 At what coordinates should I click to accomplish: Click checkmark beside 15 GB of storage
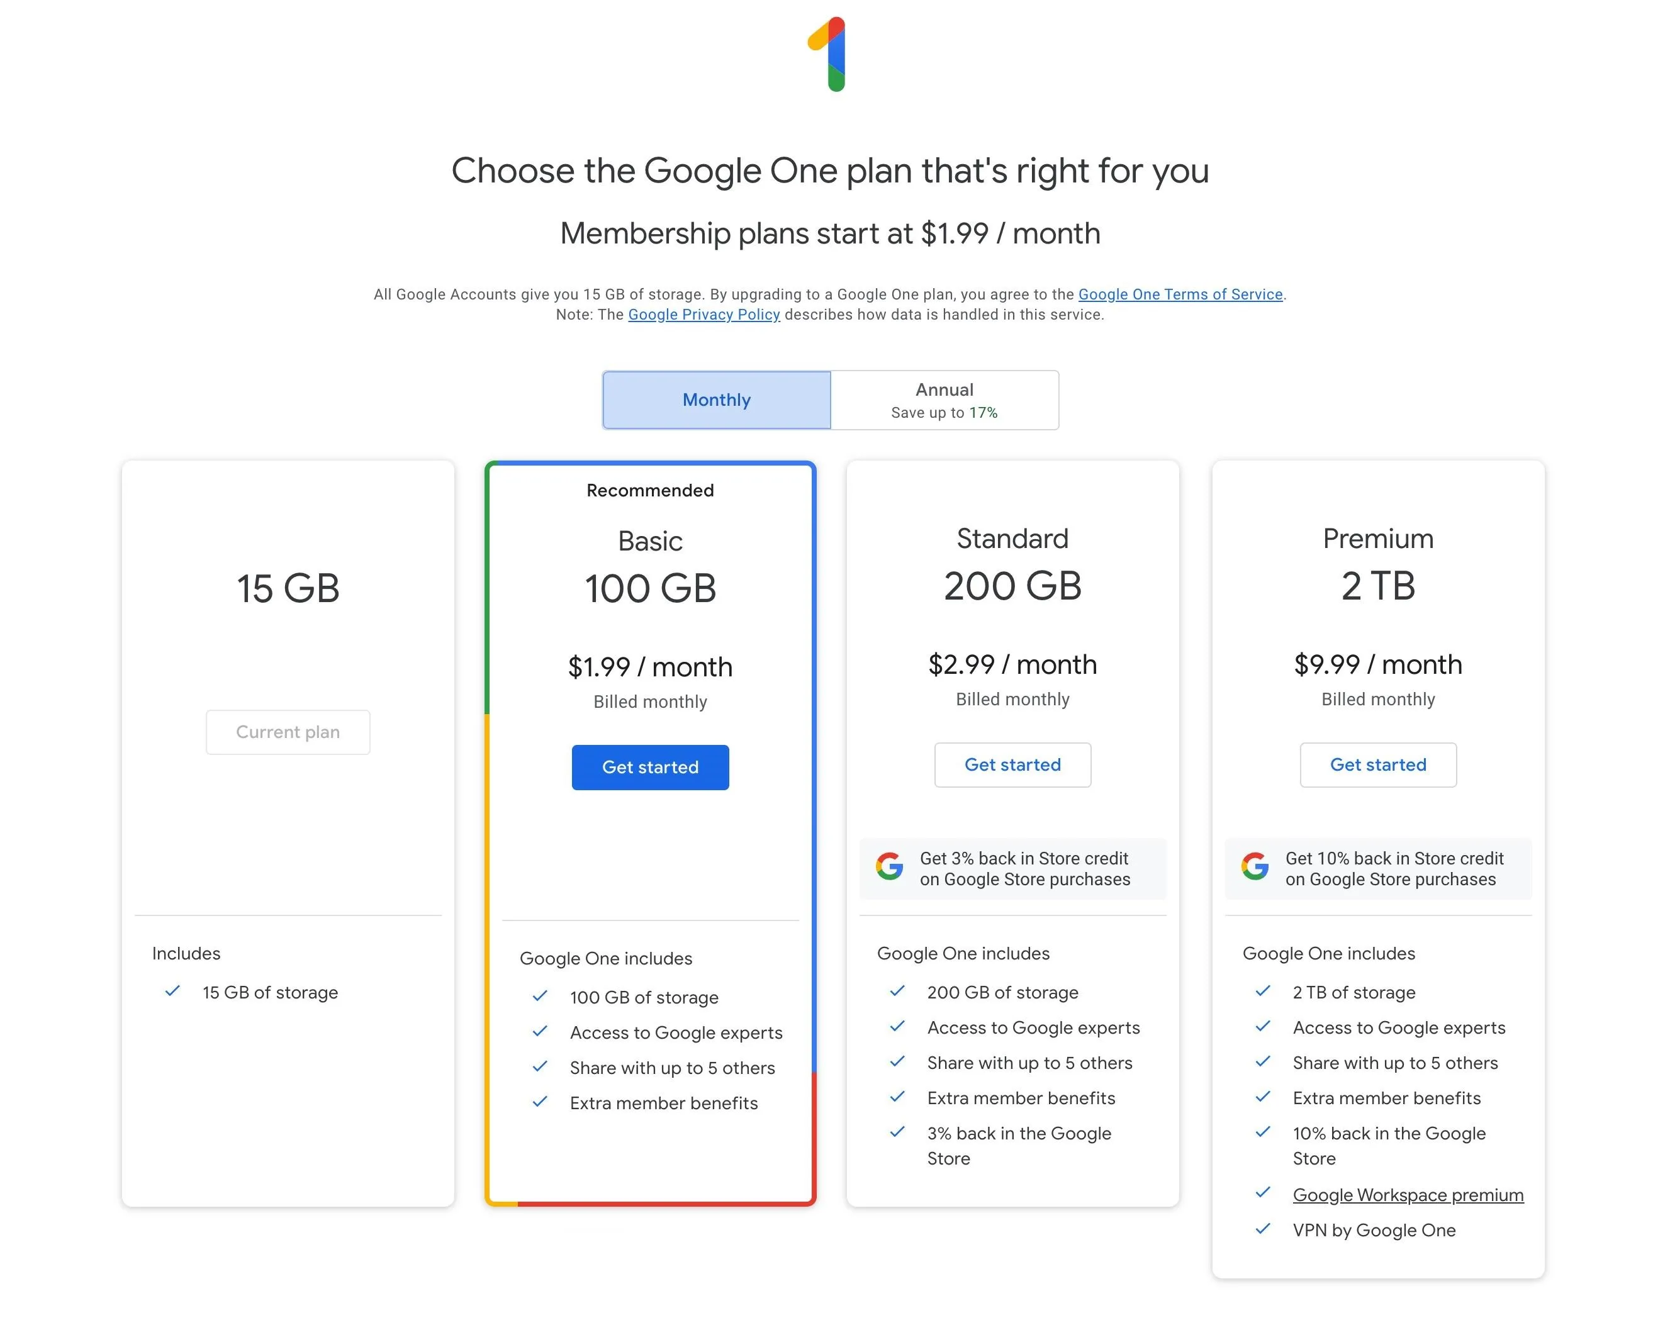173,991
